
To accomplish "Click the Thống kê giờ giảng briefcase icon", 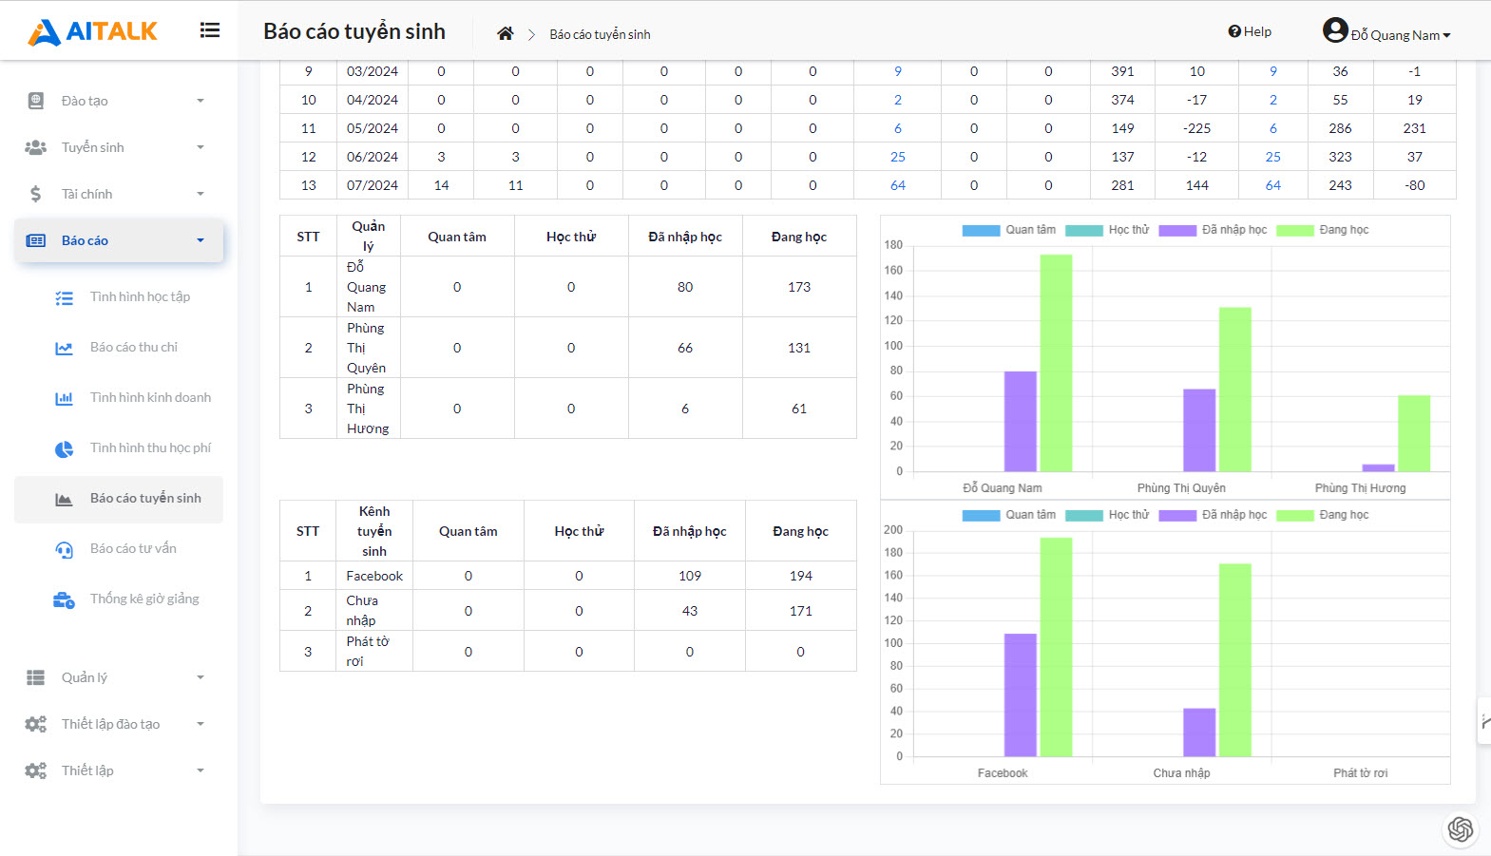I will click(64, 600).
